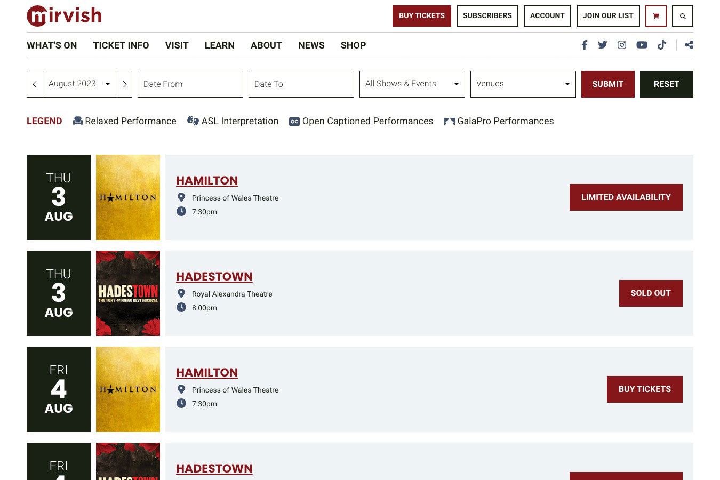Submit the calendar filter
The image size is (720, 480).
608,84
